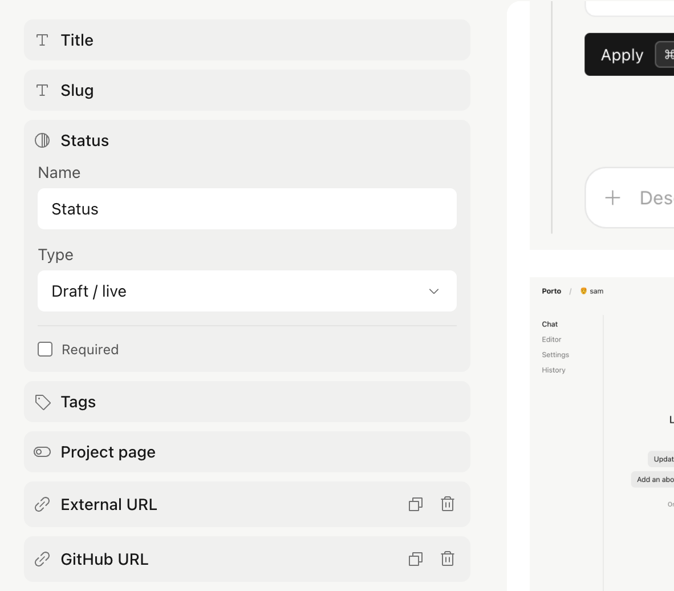The width and height of the screenshot is (674, 591).
Task: Click the link icon beside GitHub URL
Action: (x=42, y=559)
